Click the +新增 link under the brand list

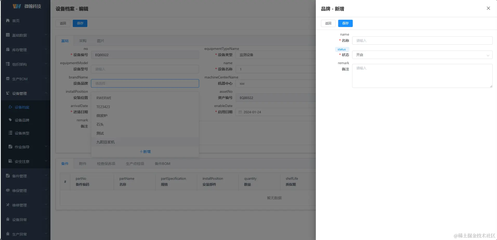tap(145, 152)
